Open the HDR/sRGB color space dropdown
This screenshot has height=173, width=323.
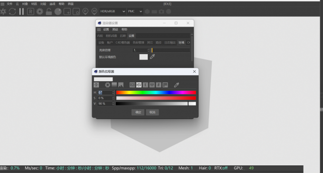point(113,11)
